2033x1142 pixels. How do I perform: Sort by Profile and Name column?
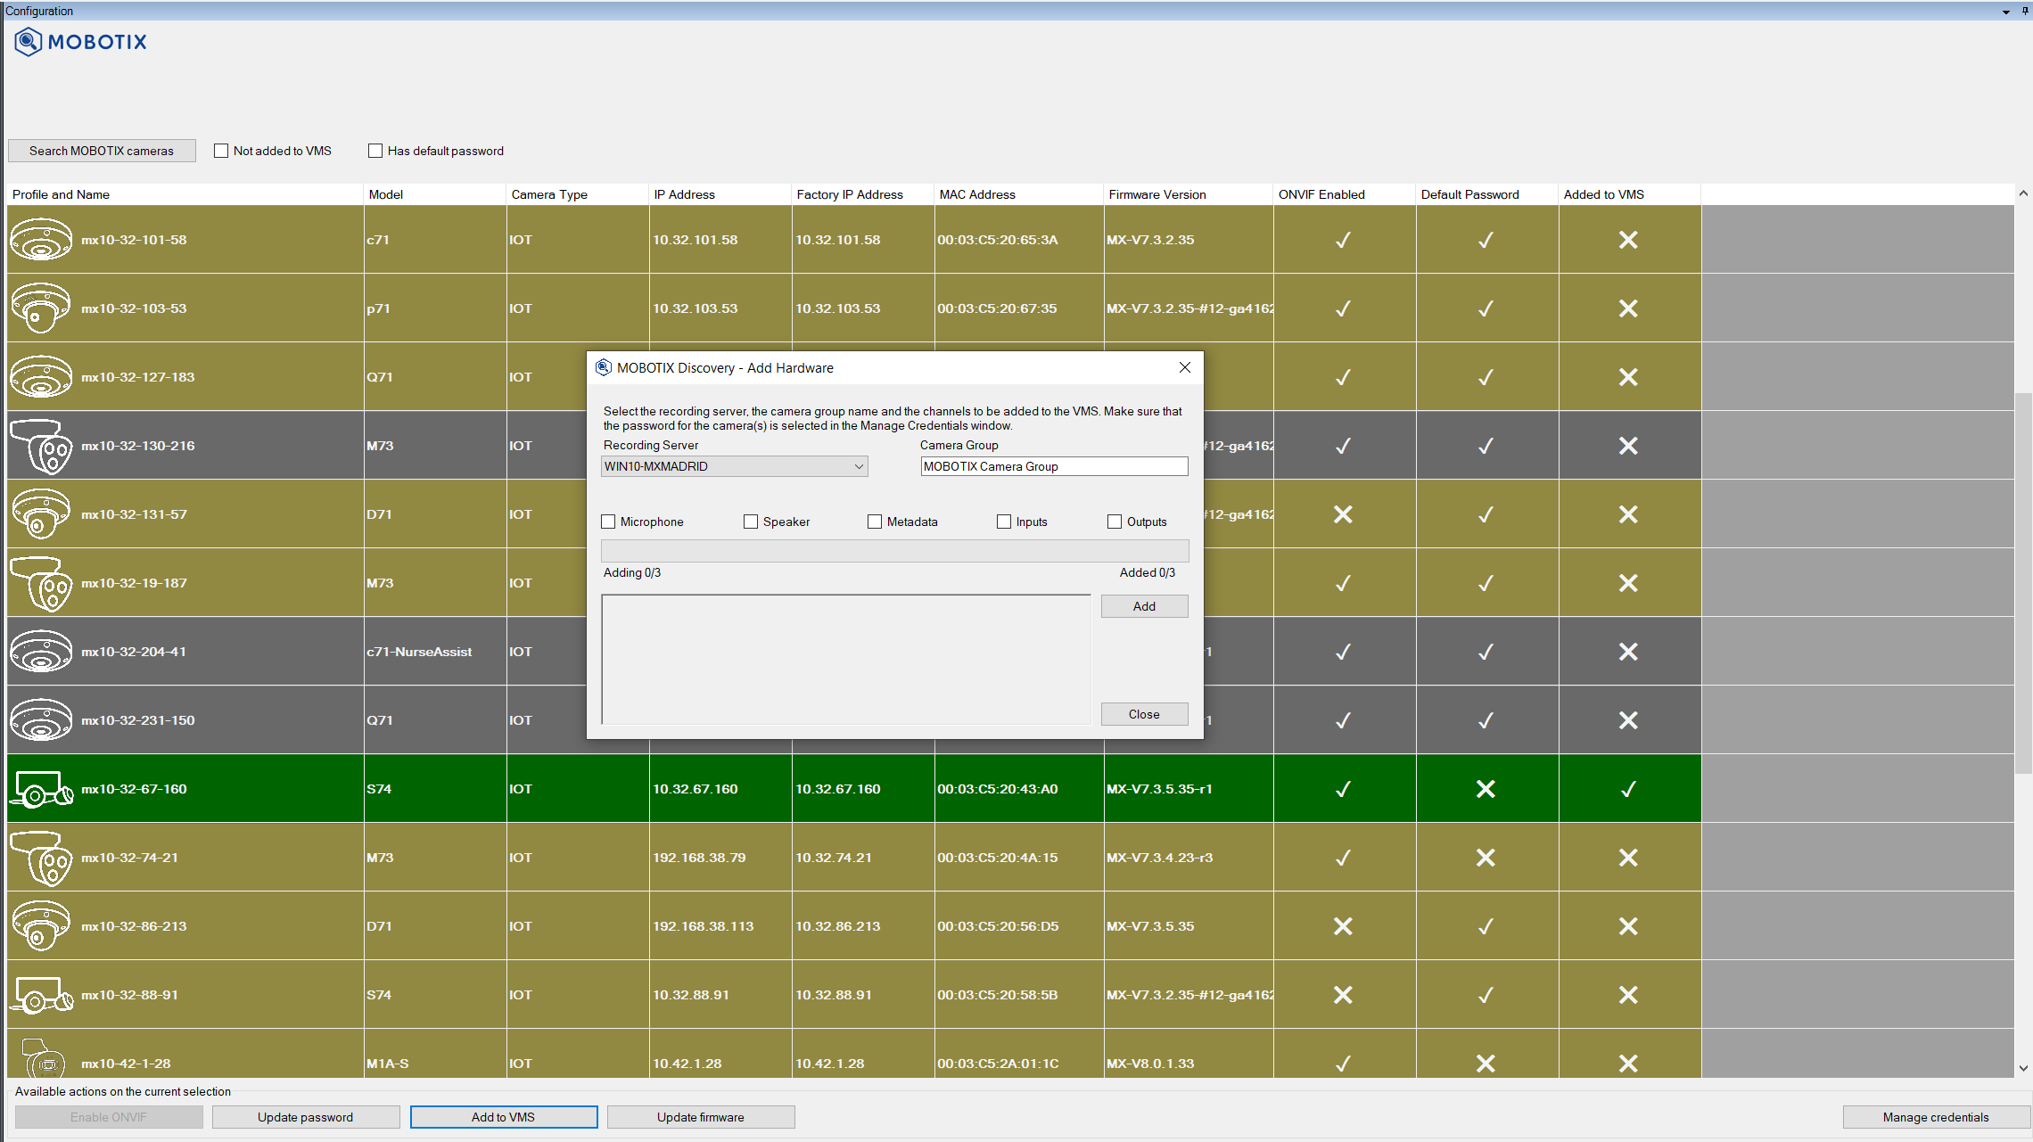click(x=185, y=194)
